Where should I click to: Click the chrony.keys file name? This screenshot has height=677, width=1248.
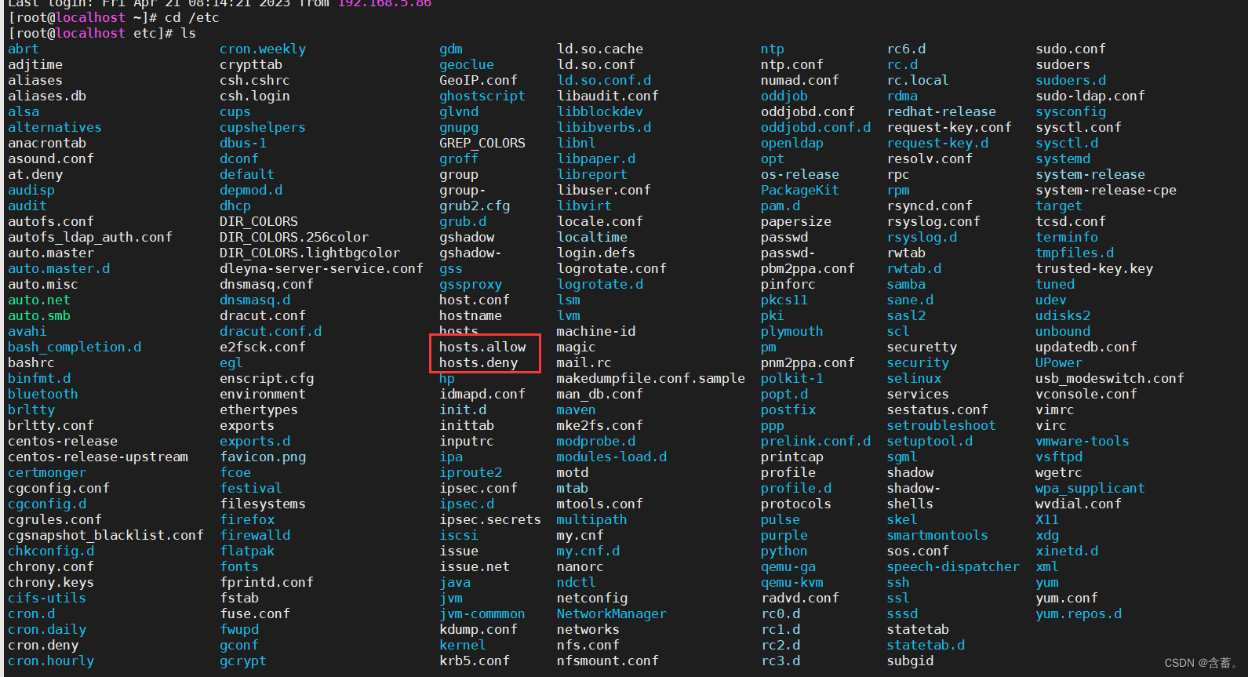click(51, 582)
